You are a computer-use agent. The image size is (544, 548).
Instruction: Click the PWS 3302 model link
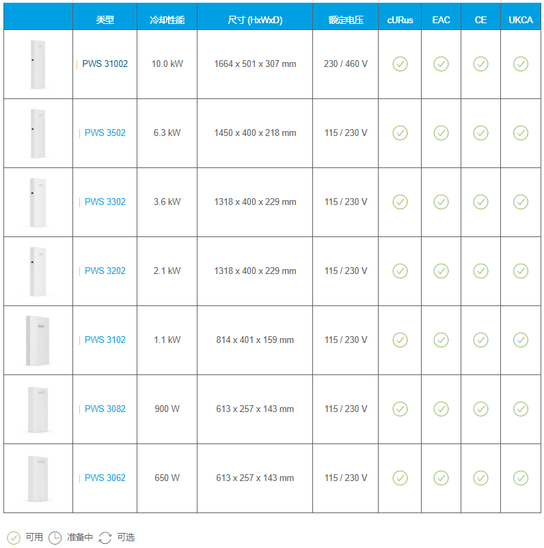tap(105, 202)
